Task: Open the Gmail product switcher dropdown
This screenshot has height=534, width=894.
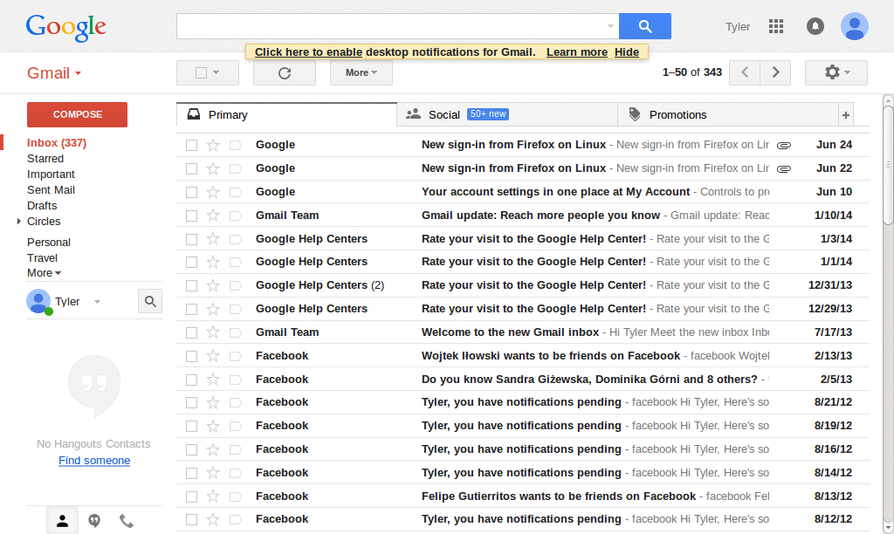Action: tap(54, 73)
